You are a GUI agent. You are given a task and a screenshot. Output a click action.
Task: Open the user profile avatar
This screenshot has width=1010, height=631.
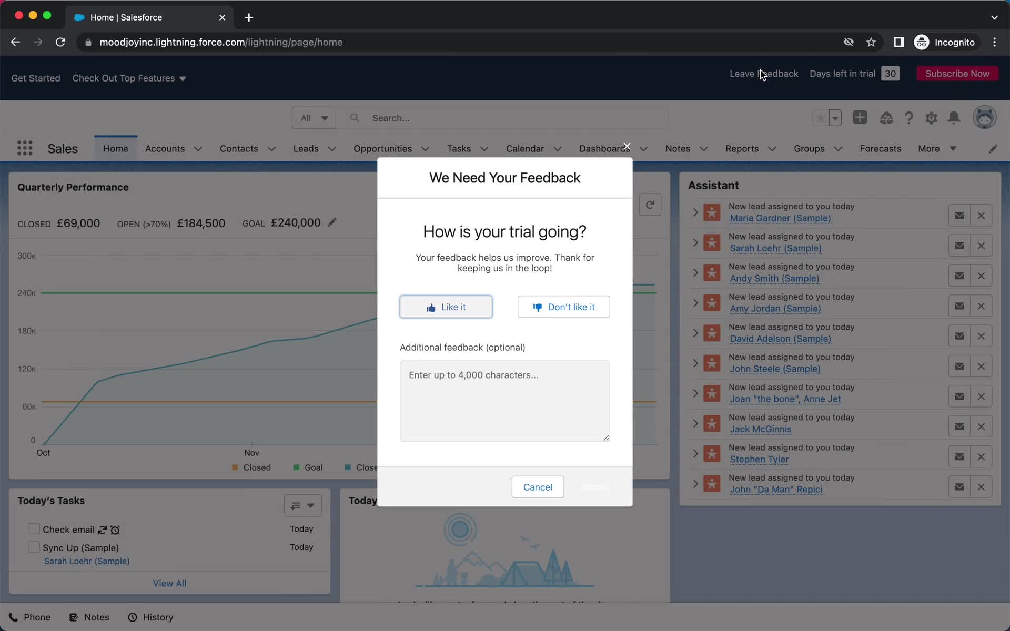[984, 117]
